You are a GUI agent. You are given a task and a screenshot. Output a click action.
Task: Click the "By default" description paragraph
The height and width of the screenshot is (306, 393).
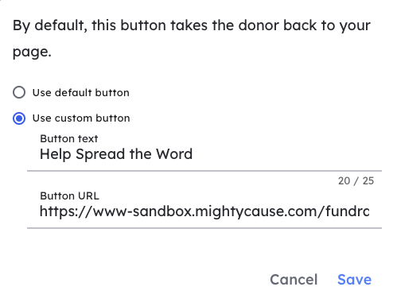(x=192, y=38)
